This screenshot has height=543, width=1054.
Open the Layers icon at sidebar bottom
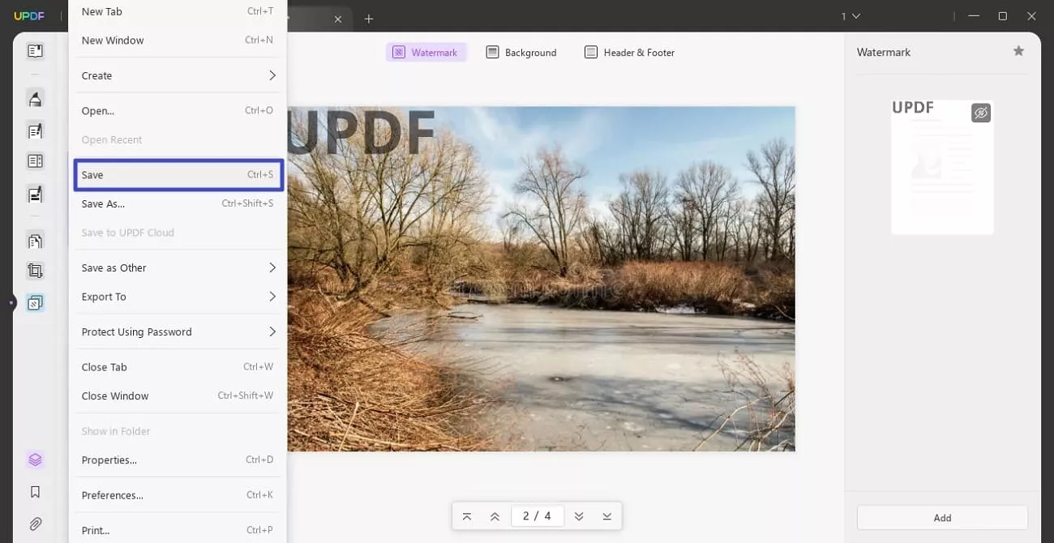[35, 460]
